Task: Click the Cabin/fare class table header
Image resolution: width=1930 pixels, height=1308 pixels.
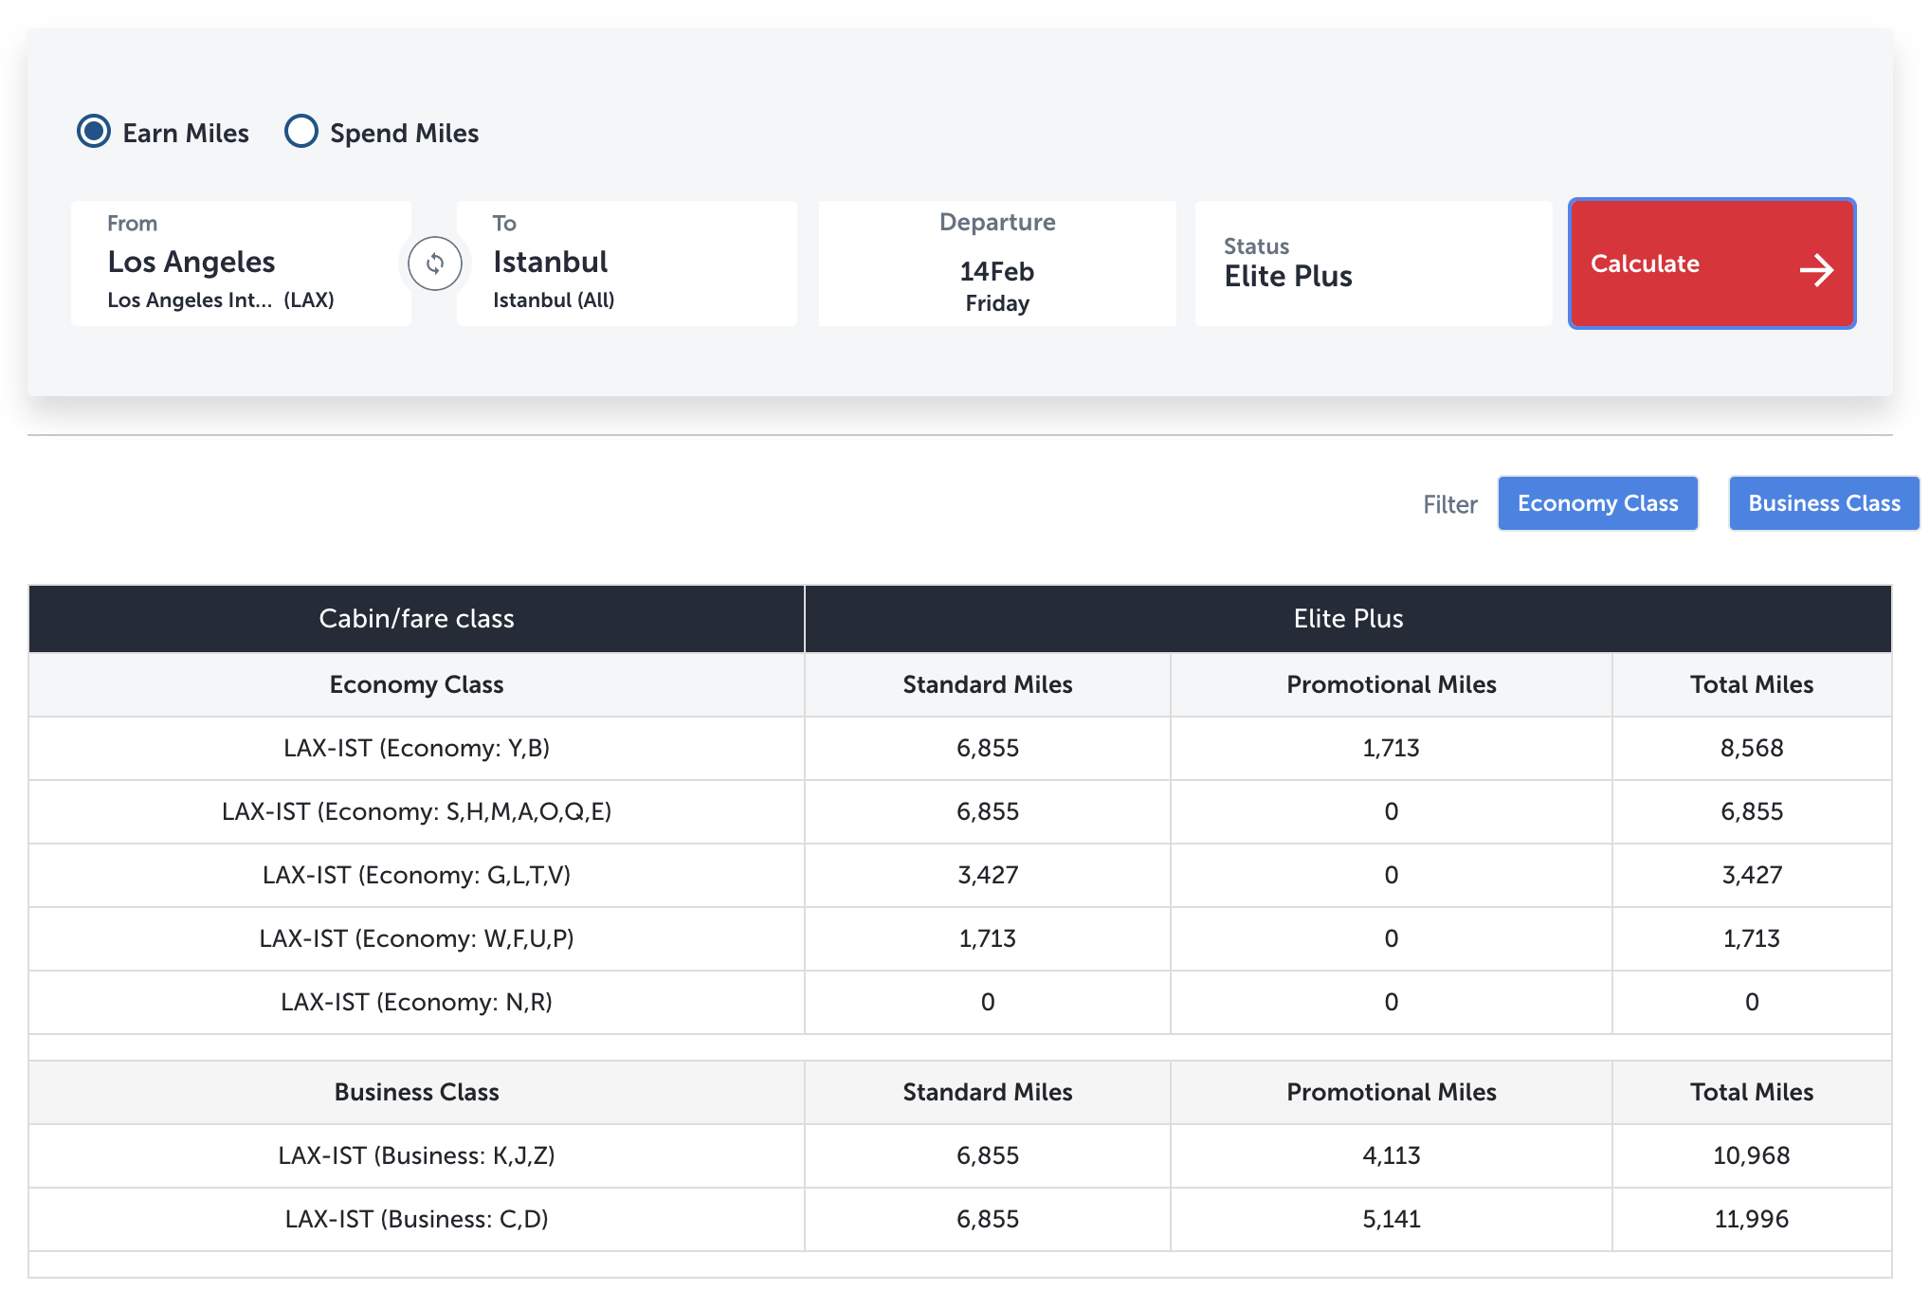Action: click(416, 619)
